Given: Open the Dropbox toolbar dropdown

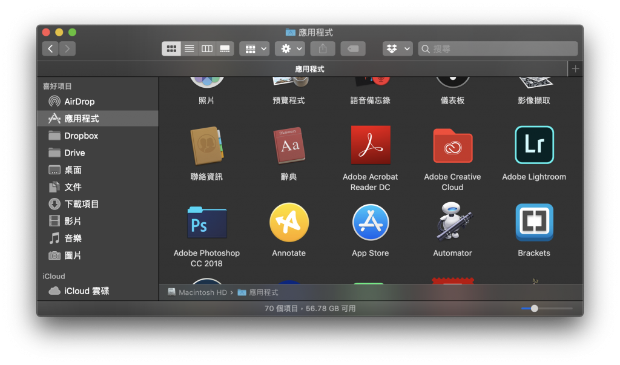Looking at the screenshot, I should tap(398, 48).
